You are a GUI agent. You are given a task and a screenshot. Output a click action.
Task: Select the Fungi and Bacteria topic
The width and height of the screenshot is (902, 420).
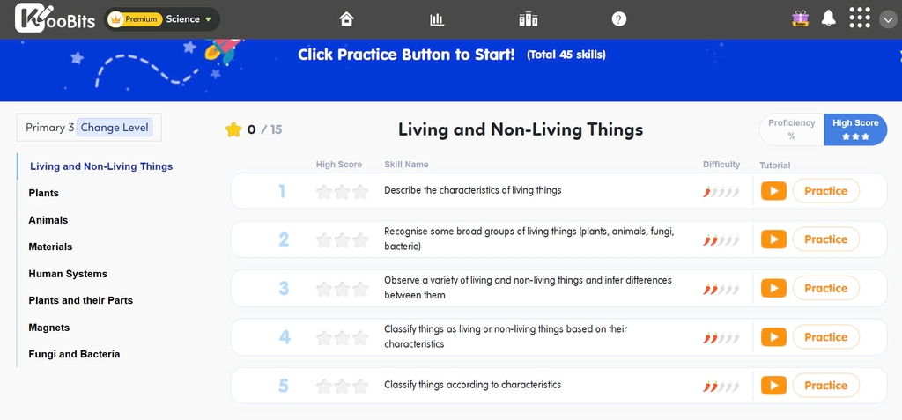pos(74,354)
